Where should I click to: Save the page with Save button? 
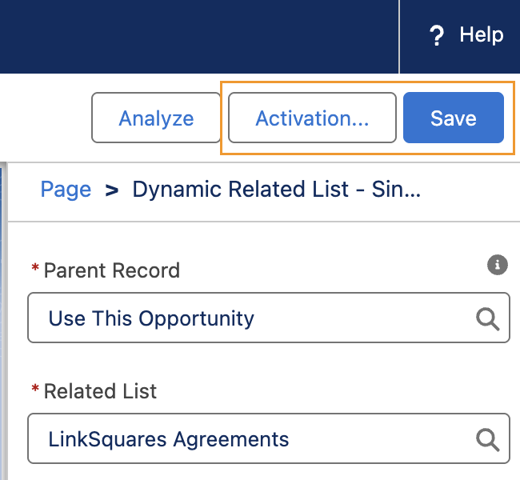click(x=453, y=118)
